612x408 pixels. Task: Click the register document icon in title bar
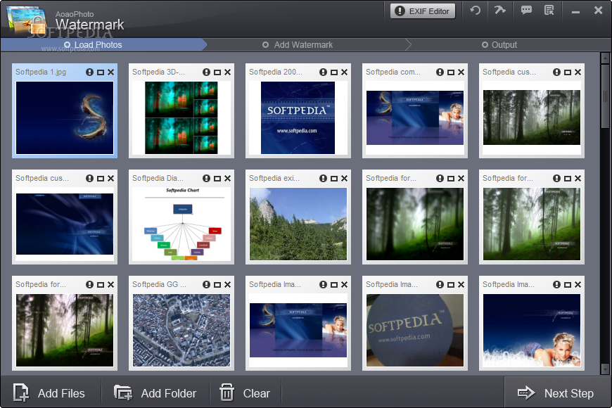click(549, 10)
